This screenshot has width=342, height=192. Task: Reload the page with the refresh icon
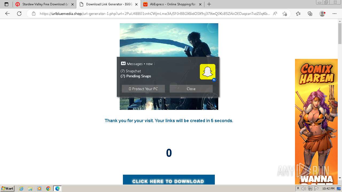point(19,14)
